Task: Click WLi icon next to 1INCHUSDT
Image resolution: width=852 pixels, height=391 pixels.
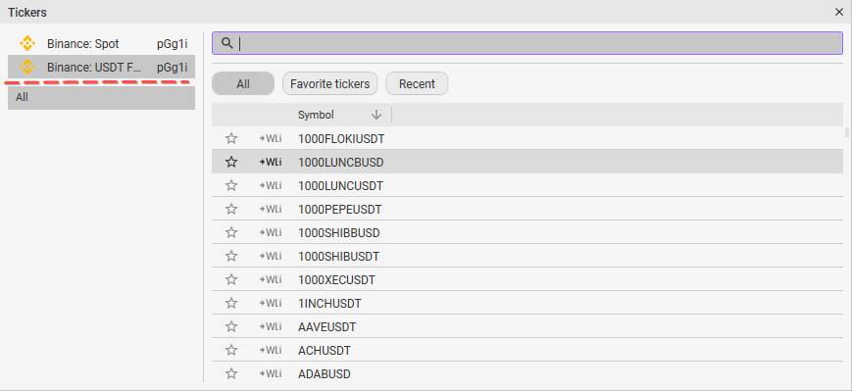Action: (270, 303)
